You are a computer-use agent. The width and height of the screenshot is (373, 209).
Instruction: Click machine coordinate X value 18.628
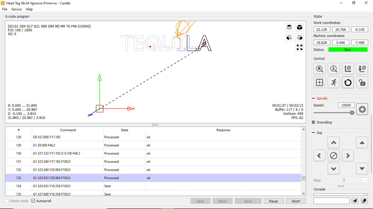click(322, 42)
